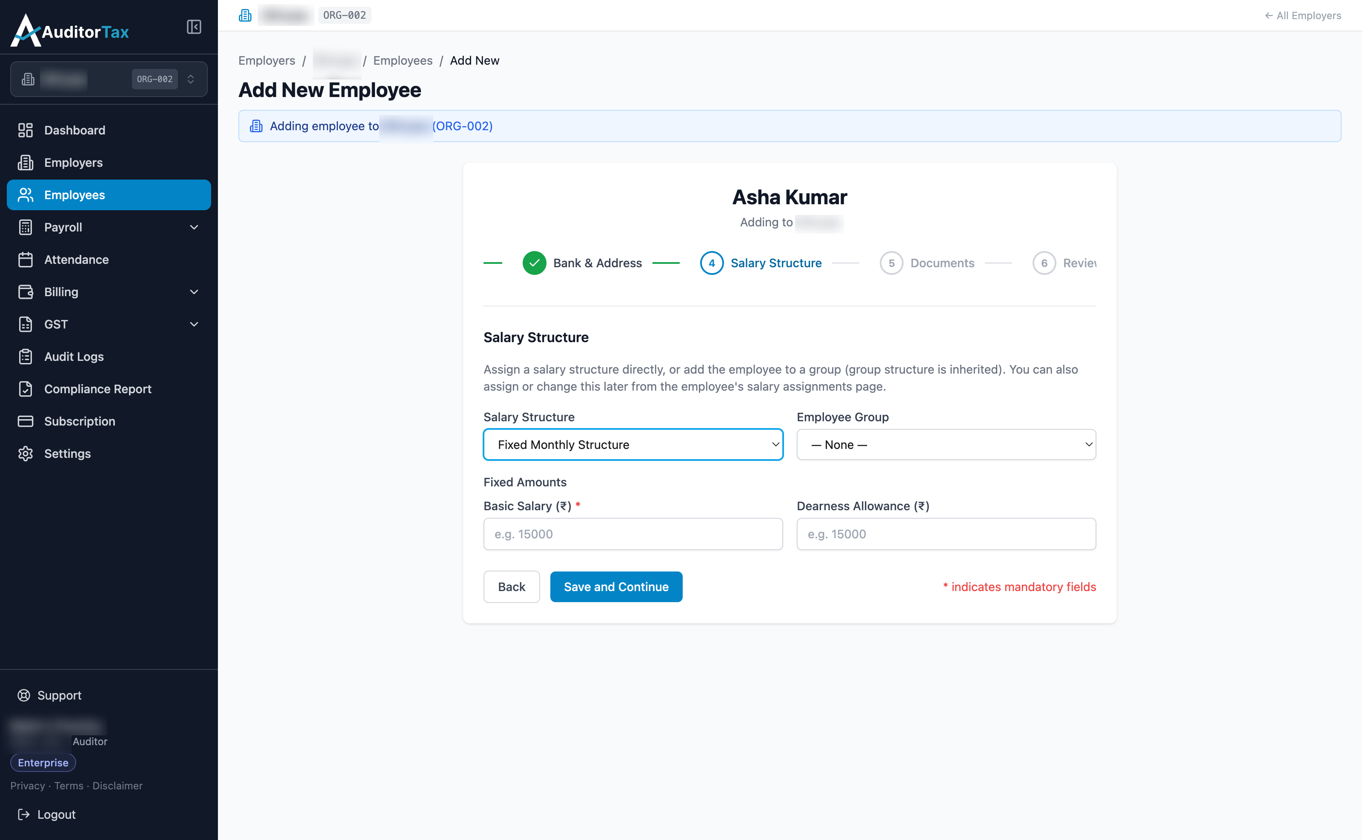Click the Subscription card icon
This screenshot has width=1362, height=840.
tap(26, 421)
